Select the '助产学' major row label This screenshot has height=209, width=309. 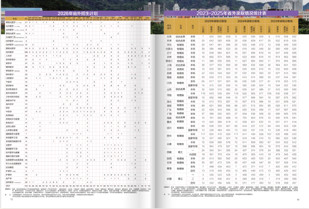coord(9,178)
